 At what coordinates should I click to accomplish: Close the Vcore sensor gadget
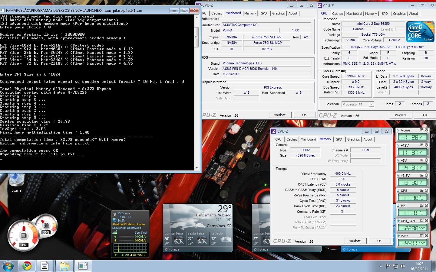pyautogui.click(x=426, y=130)
